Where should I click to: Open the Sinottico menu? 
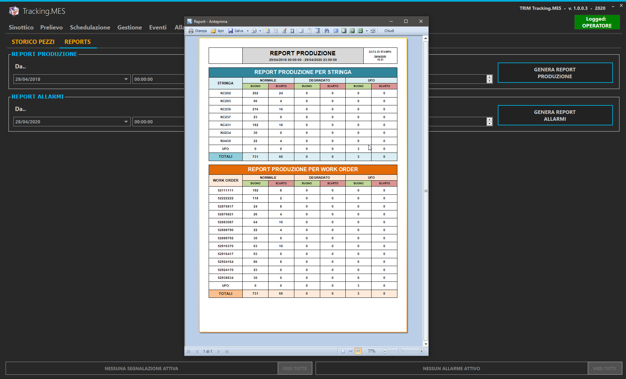21,27
